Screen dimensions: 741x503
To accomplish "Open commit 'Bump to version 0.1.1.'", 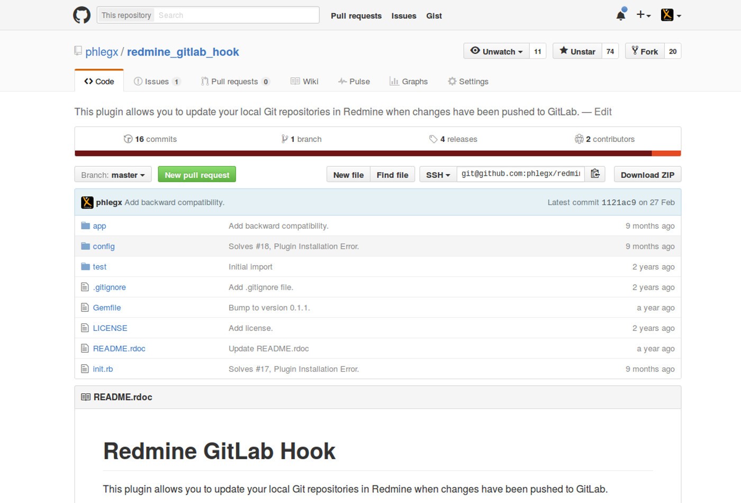I will click(269, 308).
